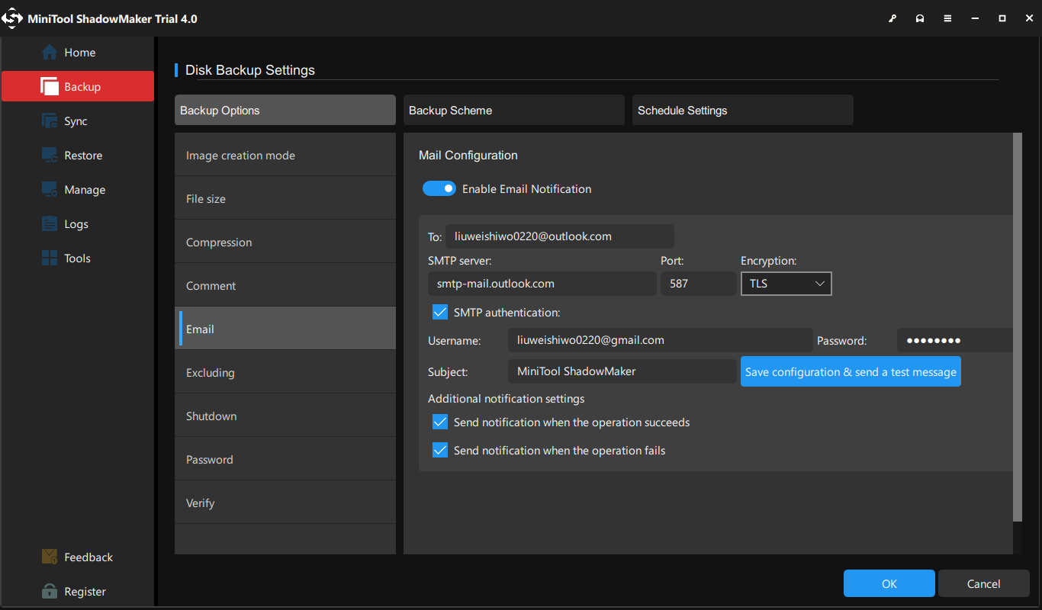
Task: Open the Encryption TLS dropdown
Action: 786,284
